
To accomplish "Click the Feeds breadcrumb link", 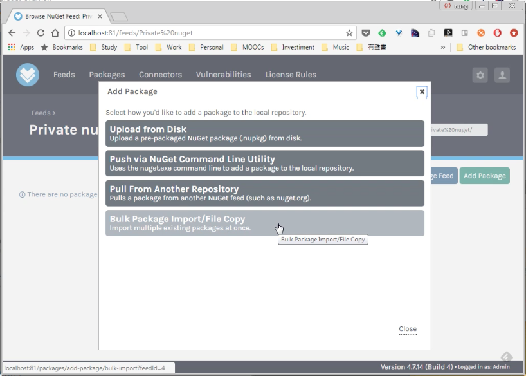I will [41, 113].
